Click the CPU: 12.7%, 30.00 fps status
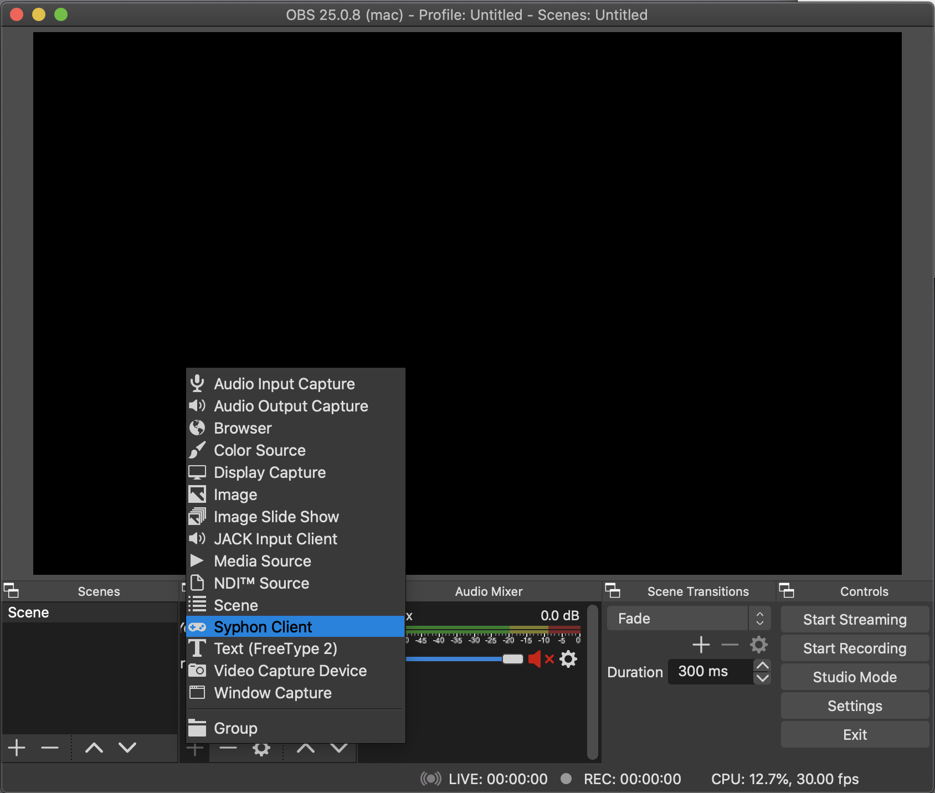935x793 pixels. click(785, 779)
